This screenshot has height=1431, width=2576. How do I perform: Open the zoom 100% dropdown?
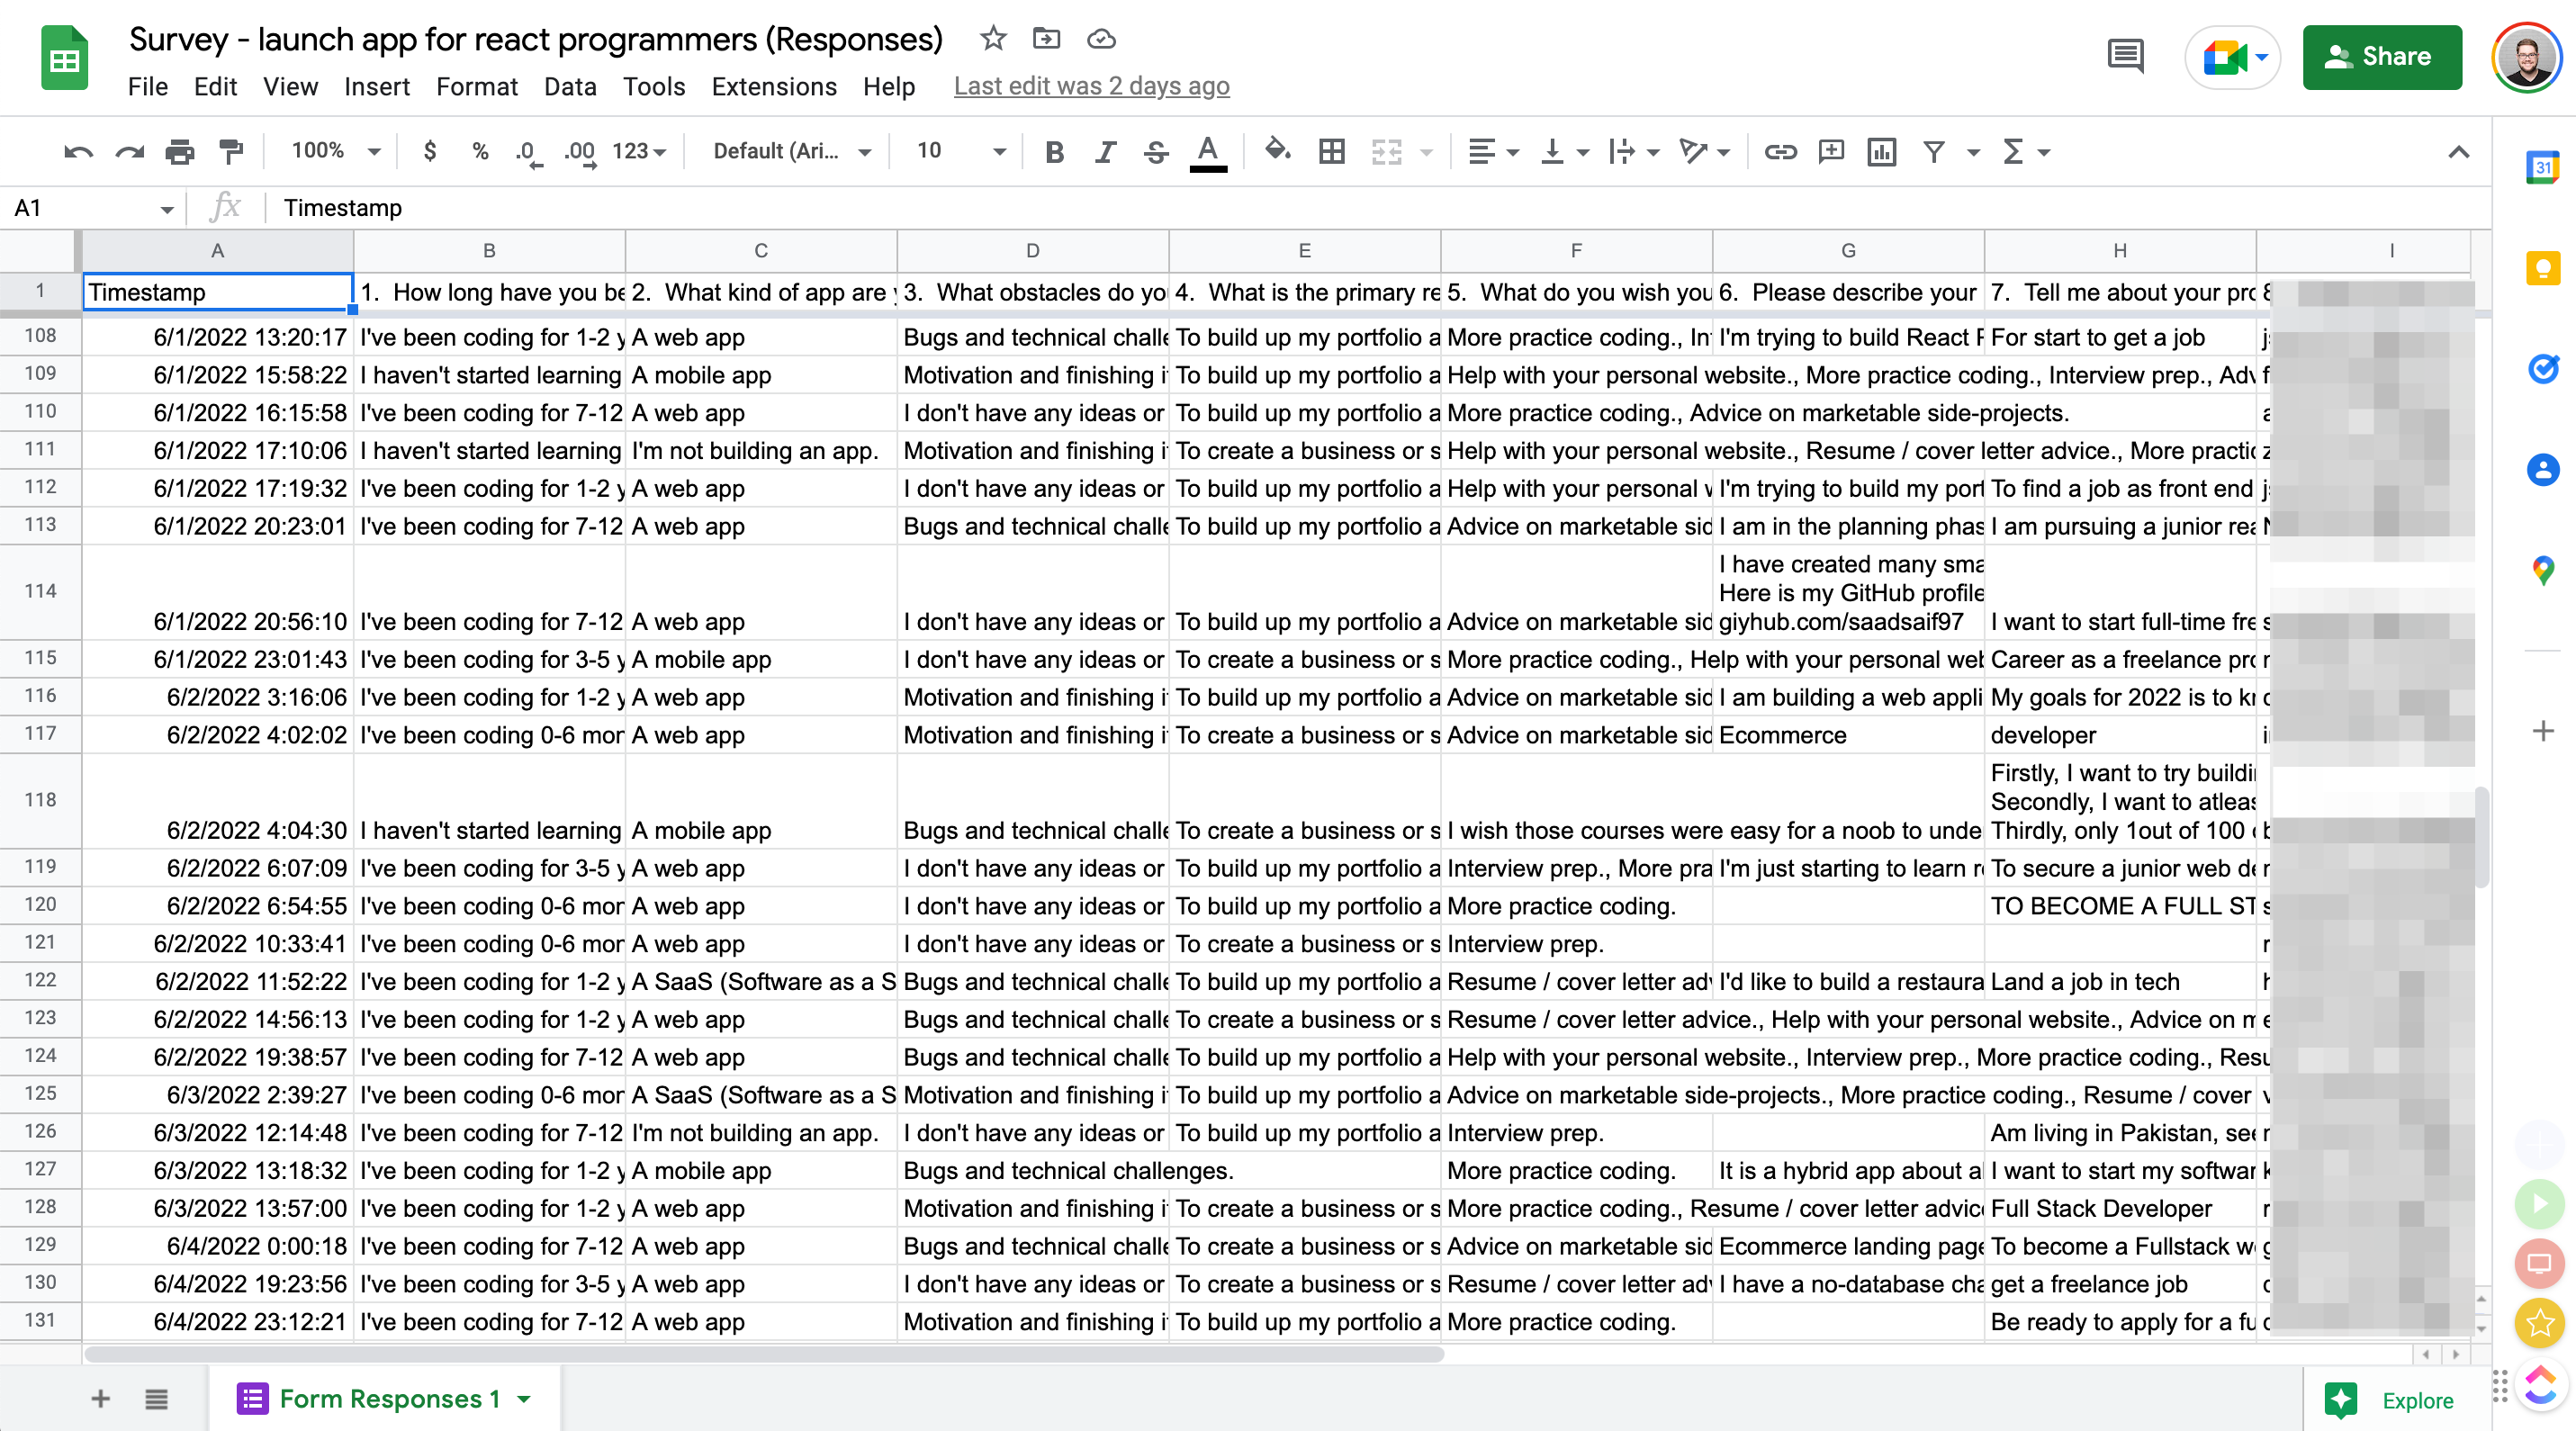point(335,151)
